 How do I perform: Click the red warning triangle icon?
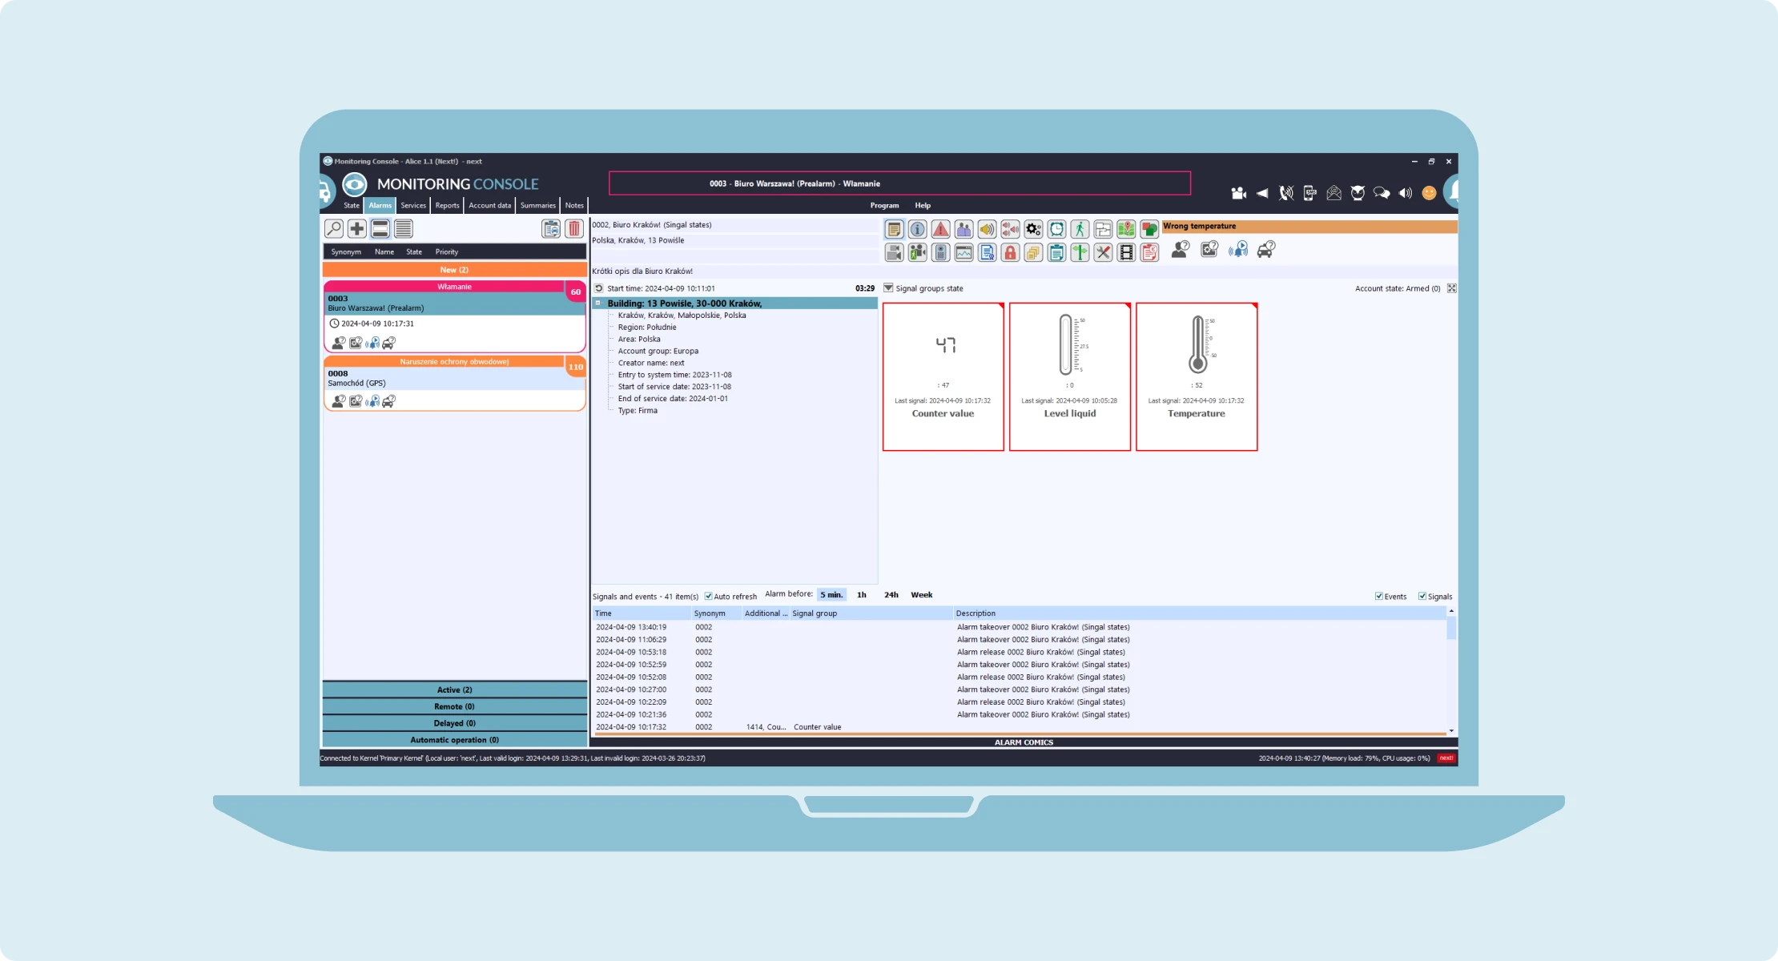940,230
